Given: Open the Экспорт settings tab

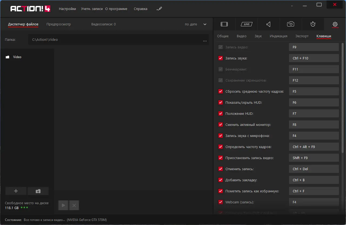Looking at the screenshot, I should coord(302,36).
